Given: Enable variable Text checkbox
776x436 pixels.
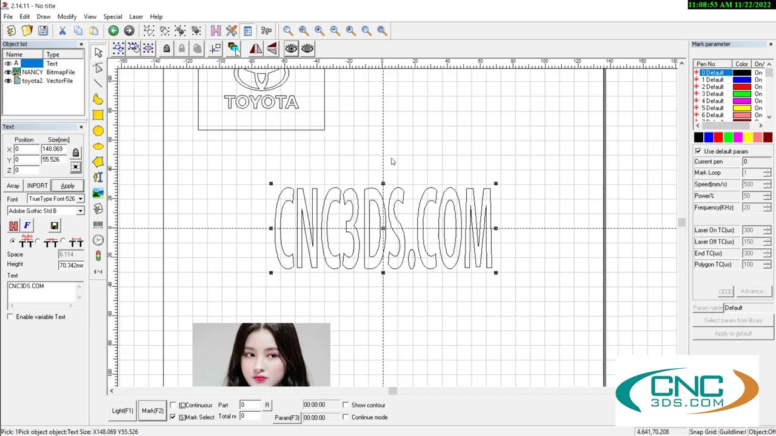Looking at the screenshot, I should pyautogui.click(x=10, y=317).
